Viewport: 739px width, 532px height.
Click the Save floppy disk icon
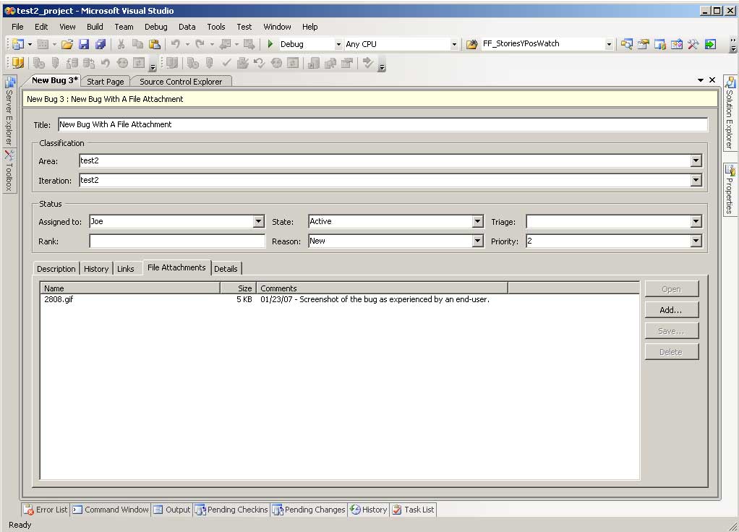[84, 44]
